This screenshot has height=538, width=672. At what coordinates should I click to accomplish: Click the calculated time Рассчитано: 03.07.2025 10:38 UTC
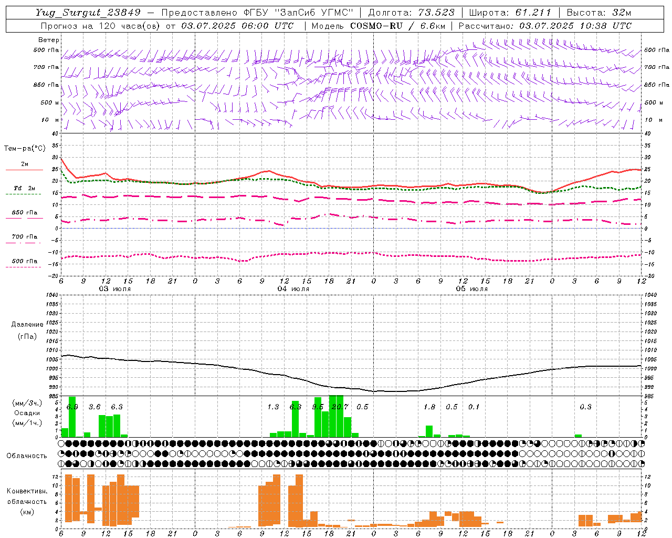545,26
